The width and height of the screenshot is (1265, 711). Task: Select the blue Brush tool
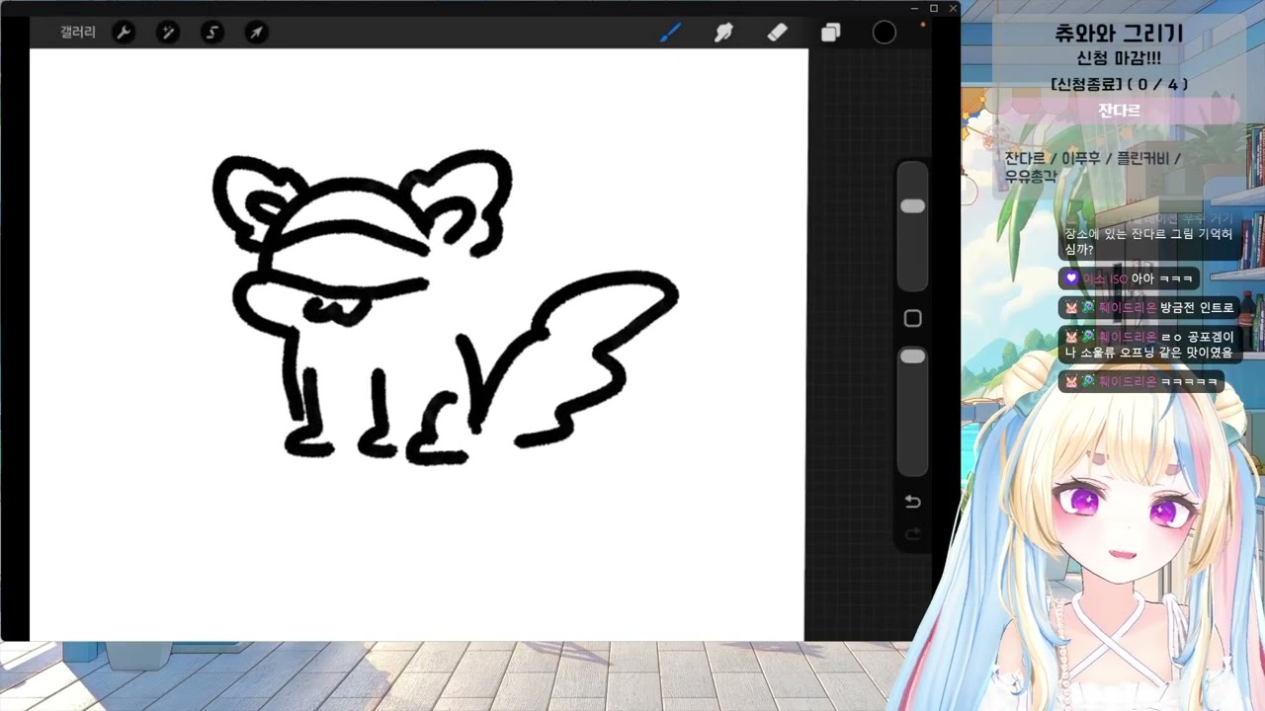[x=670, y=33]
